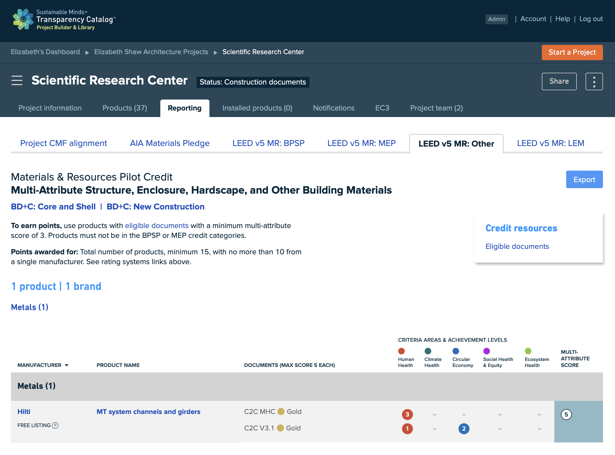Click the blue Circular Economy score 2 badge
The image size is (615, 455).
[464, 428]
